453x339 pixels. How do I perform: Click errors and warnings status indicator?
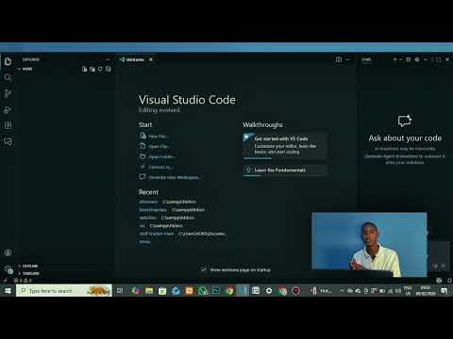click(x=23, y=281)
